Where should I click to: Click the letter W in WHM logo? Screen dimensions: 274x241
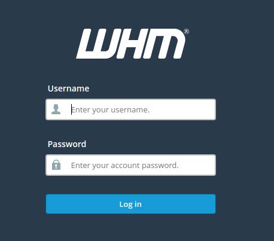click(x=96, y=44)
